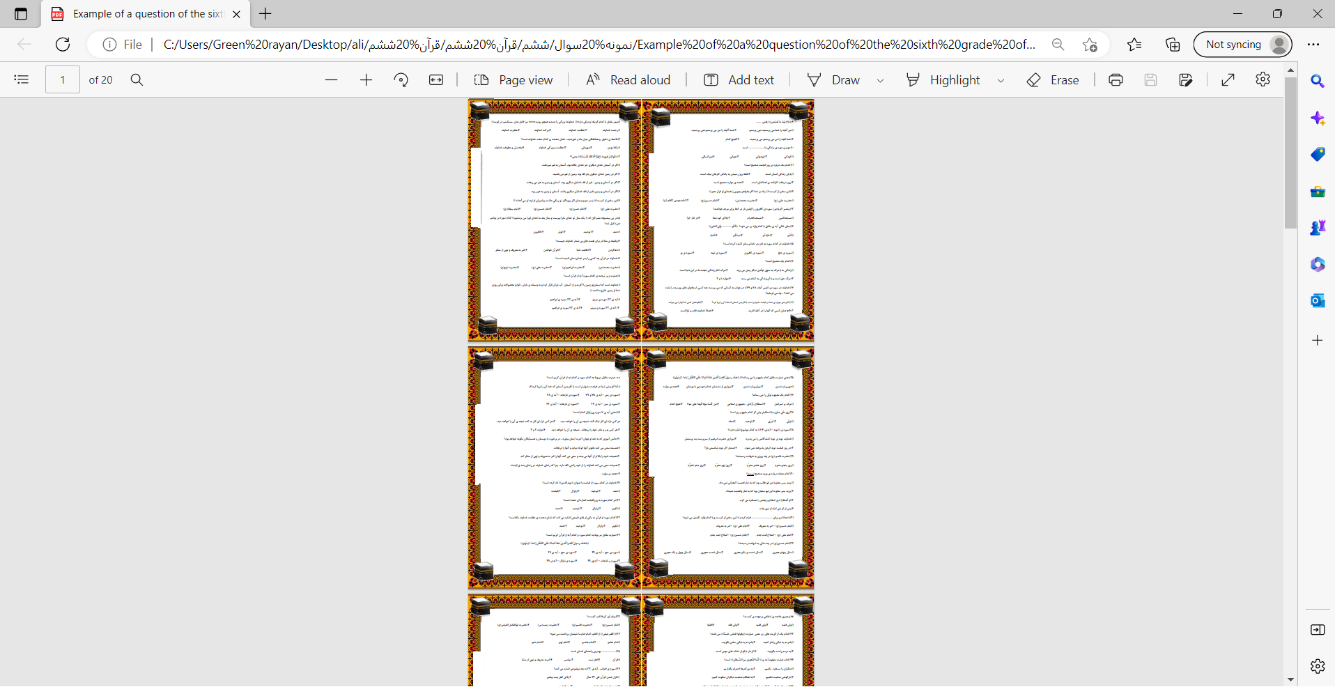Expand Draw tool options dropdown
Viewport: 1335px width, 687px height.
pyautogui.click(x=880, y=81)
